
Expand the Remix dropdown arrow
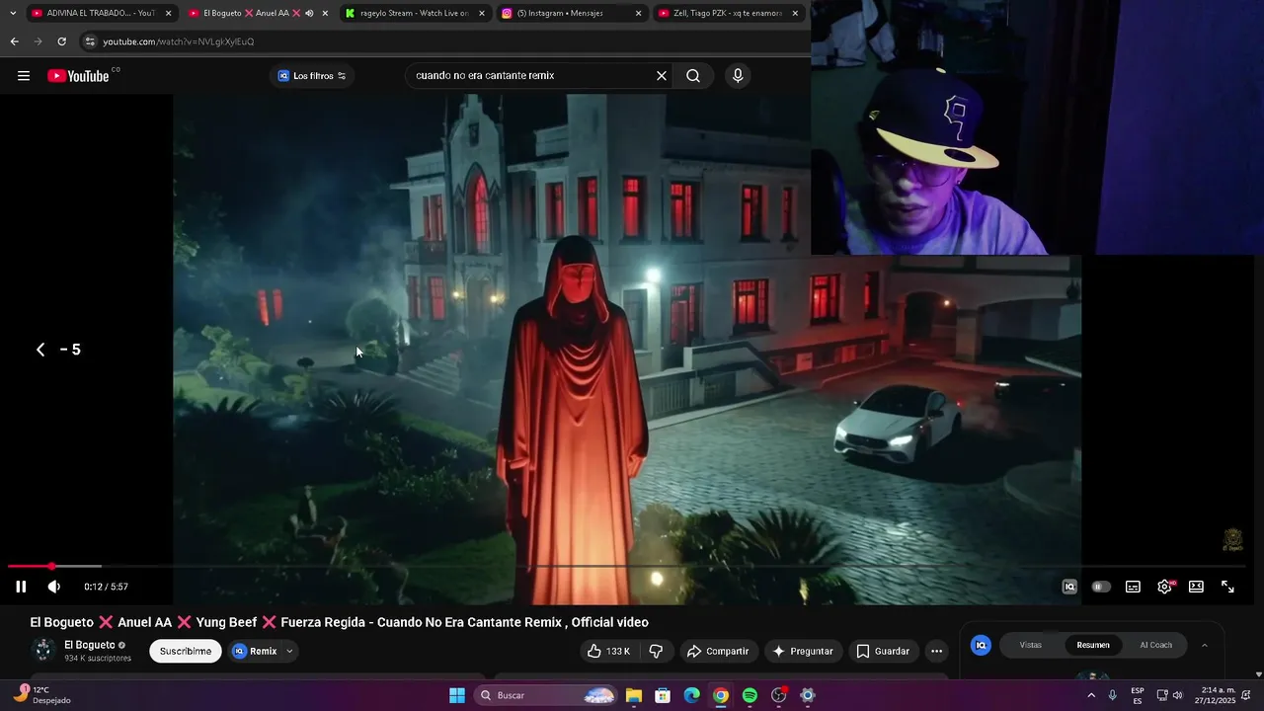pyautogui.click(x=289, y=651)
